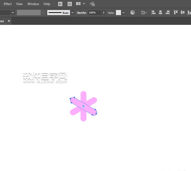Expand the Basic brush definition dropdown

(73, 13)
